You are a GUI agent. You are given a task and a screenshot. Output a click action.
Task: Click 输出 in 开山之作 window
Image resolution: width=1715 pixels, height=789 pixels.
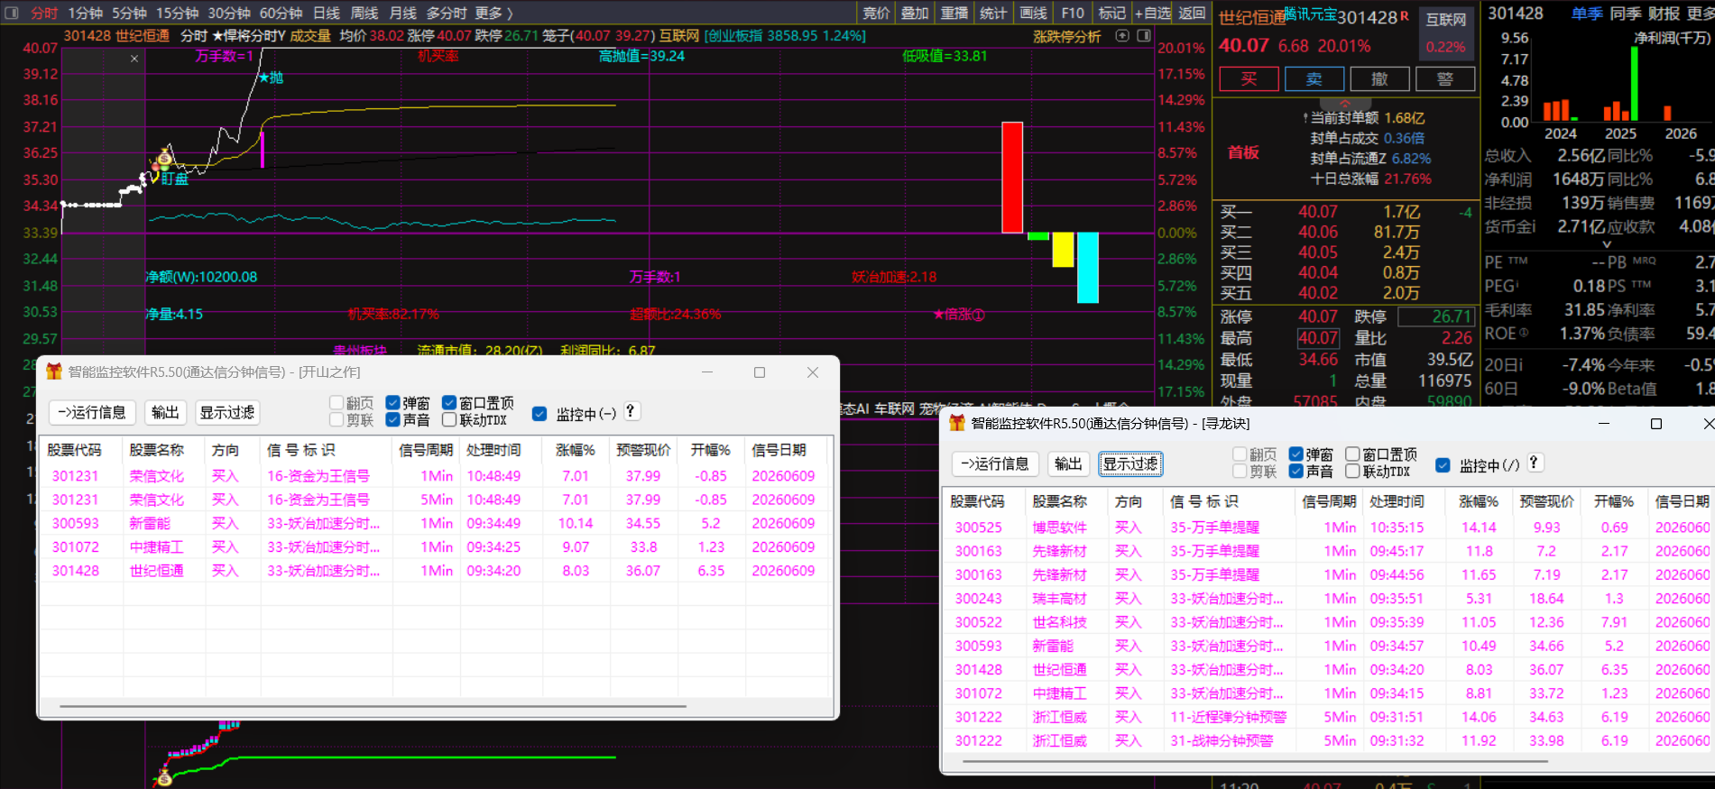(x=165, y=413)
